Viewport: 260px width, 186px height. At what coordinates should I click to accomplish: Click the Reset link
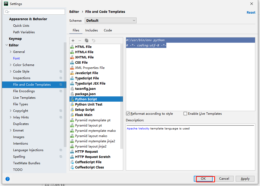pyautogui.click(x=251, y=13)
